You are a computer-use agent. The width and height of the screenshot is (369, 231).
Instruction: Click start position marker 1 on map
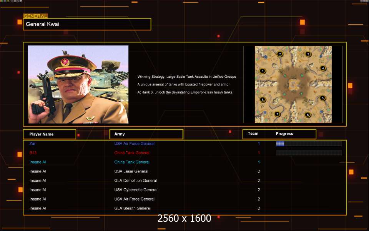(263, 71)
